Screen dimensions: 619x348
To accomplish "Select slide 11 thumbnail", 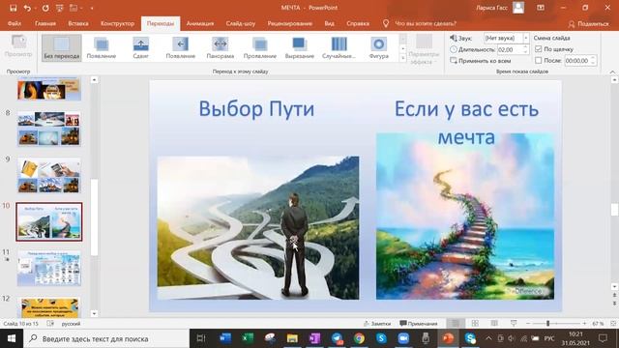I will coord(49,269).
